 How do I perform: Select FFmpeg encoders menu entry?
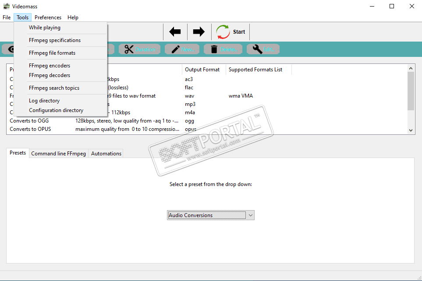click(60, 65)
